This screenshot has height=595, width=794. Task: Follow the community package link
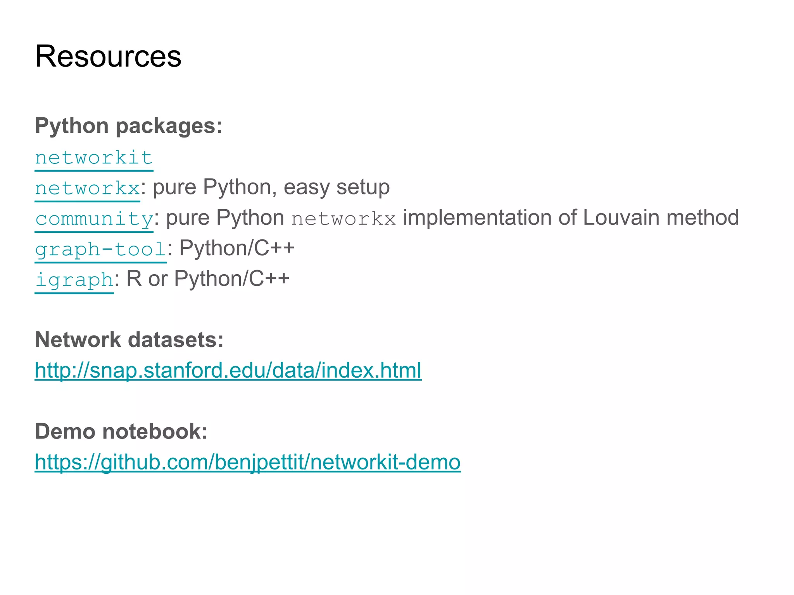(x=94, y=219)
